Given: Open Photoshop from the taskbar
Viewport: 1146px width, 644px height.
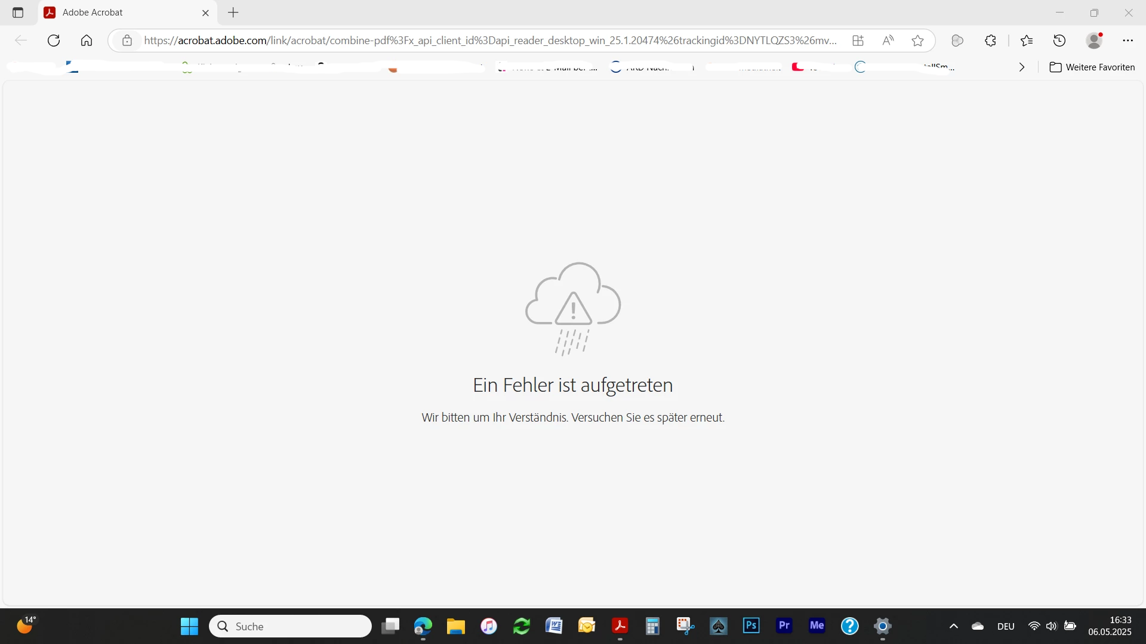Looking at the screenshot, I should pyautogui.click(x=751, y=626).
